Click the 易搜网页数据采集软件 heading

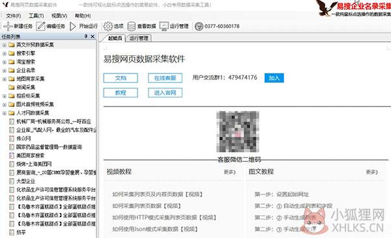[144, 59]
